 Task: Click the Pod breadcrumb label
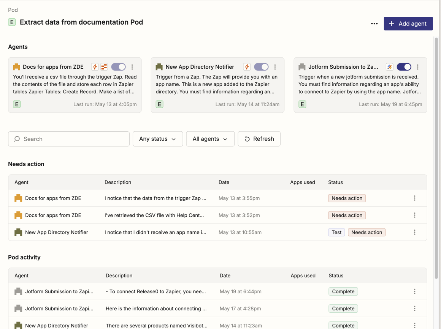click(x=13, y=10)
